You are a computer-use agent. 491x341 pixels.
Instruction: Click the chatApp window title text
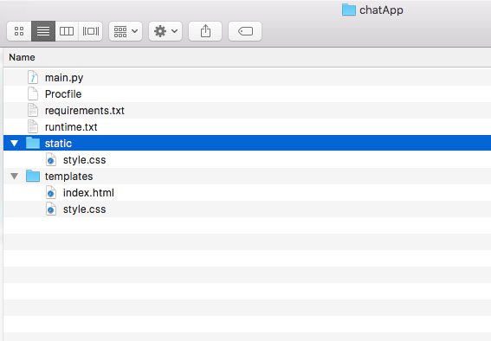(381, 10)
